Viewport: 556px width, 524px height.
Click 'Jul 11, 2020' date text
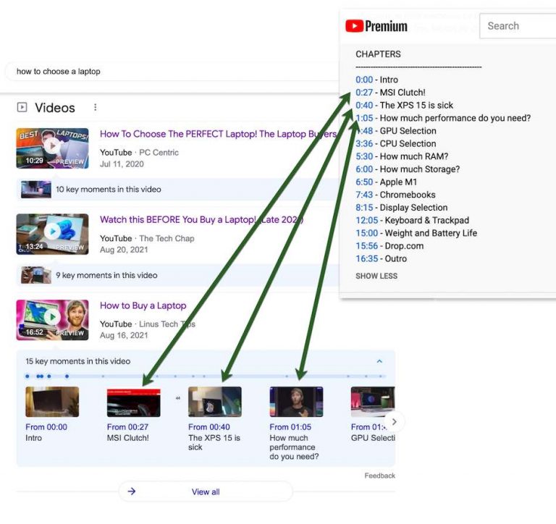pyautogui.click(x=122, y=164)
